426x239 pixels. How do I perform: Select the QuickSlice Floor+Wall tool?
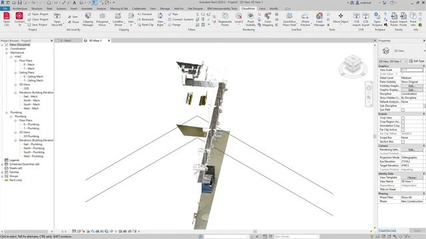click(x=290, y=19)
